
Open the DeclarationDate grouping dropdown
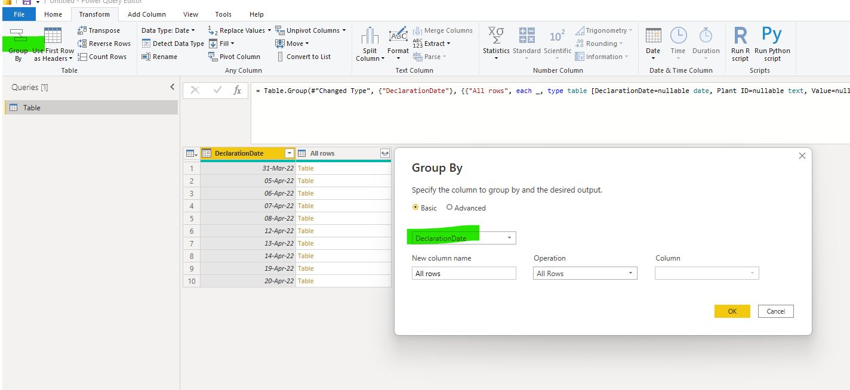464,238
